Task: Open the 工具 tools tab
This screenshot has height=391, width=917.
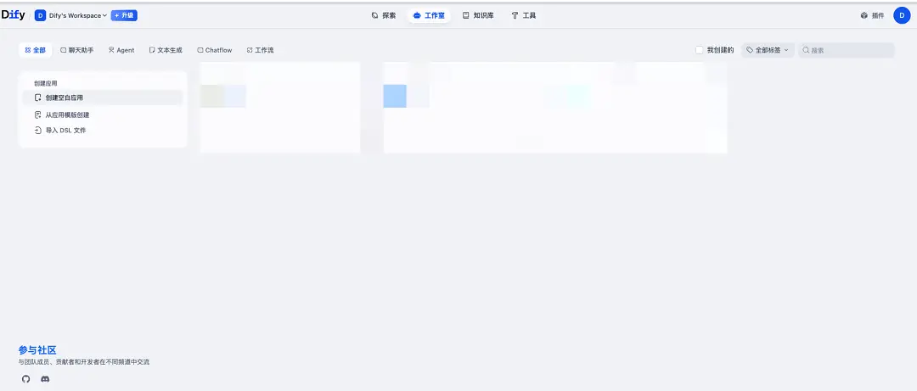Action: [523, 16]
